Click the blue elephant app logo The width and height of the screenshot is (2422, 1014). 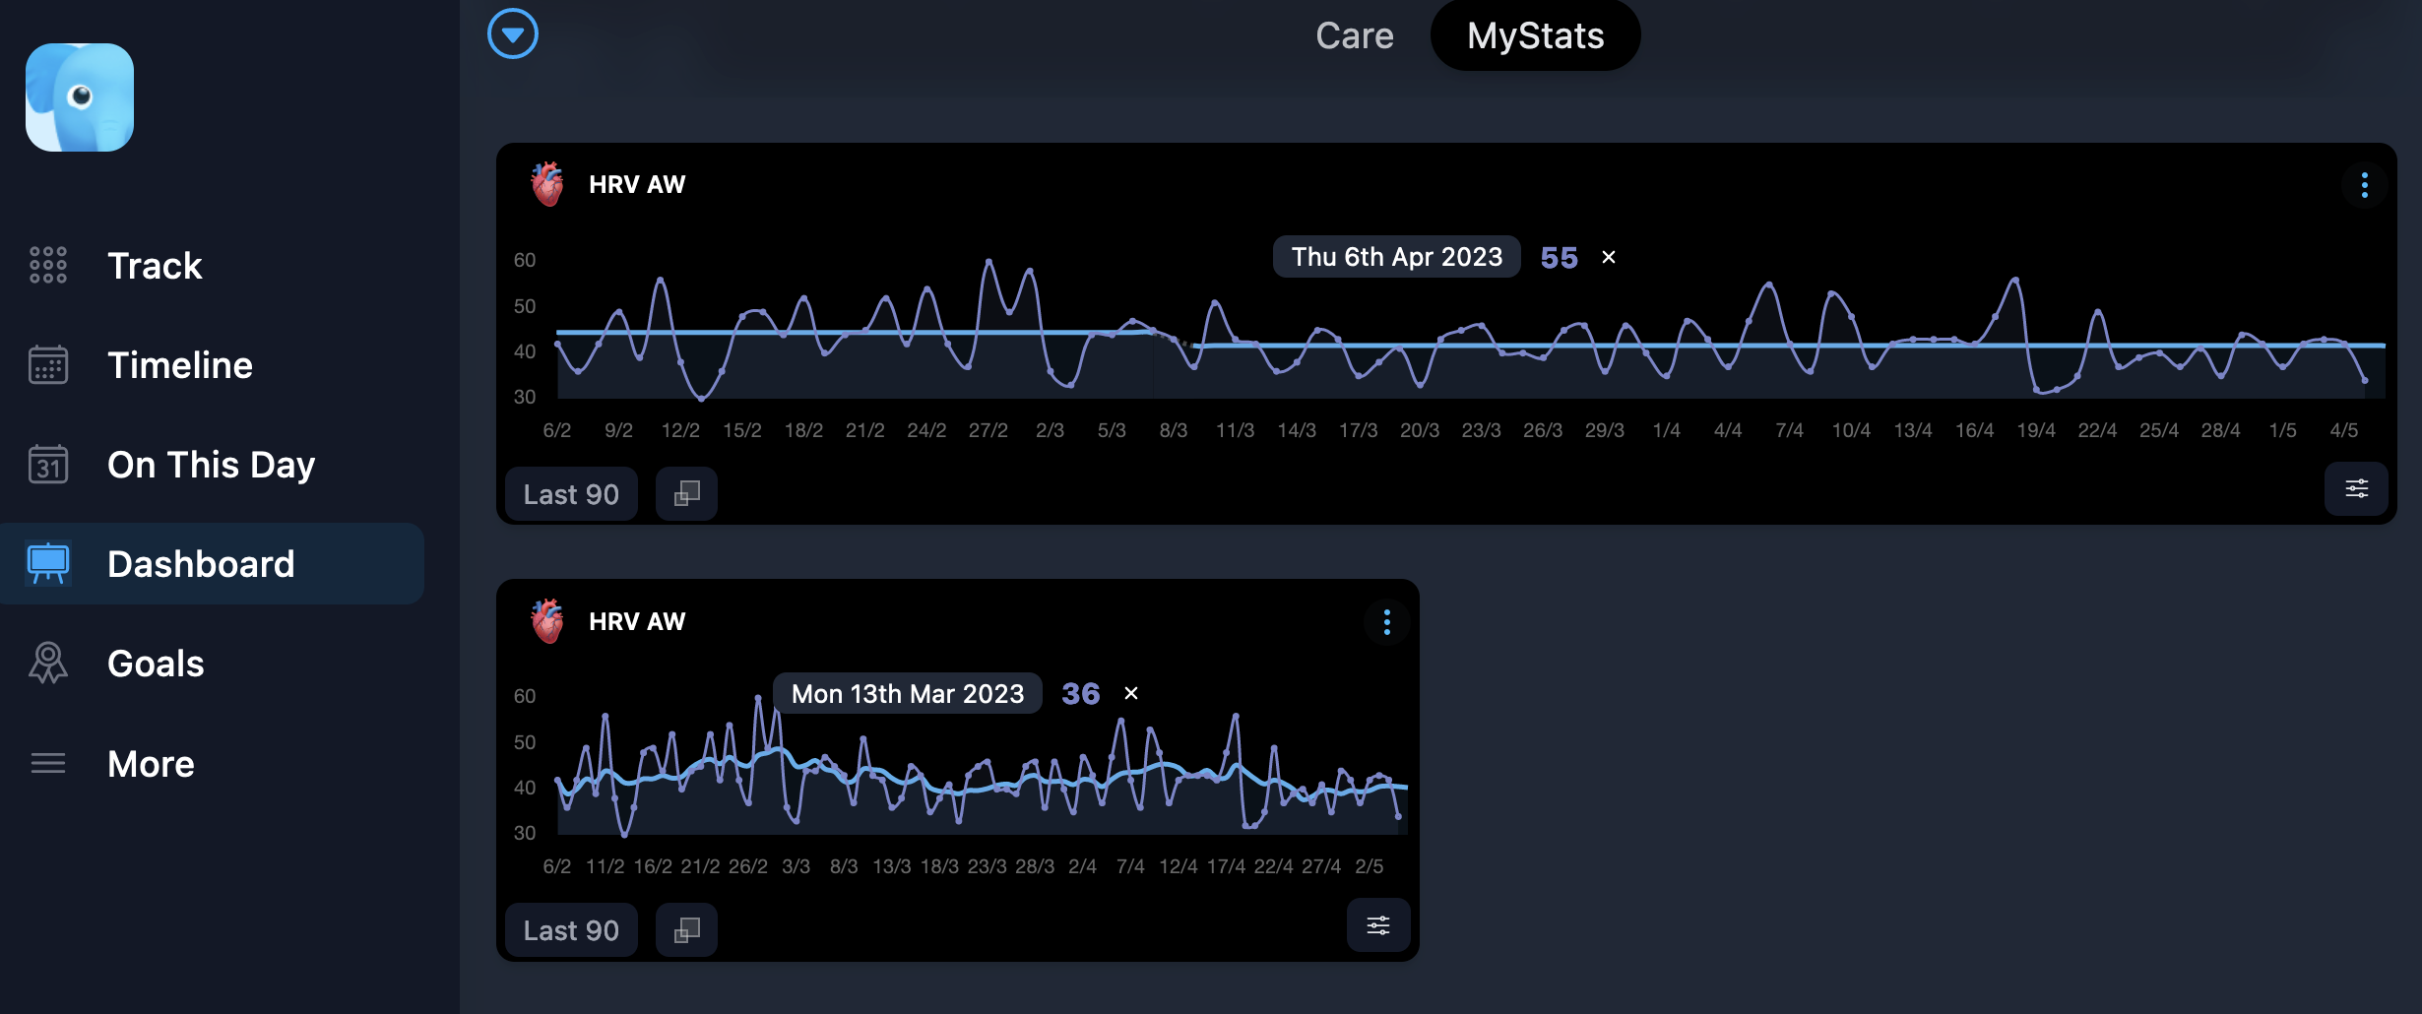tap(80, 96)
